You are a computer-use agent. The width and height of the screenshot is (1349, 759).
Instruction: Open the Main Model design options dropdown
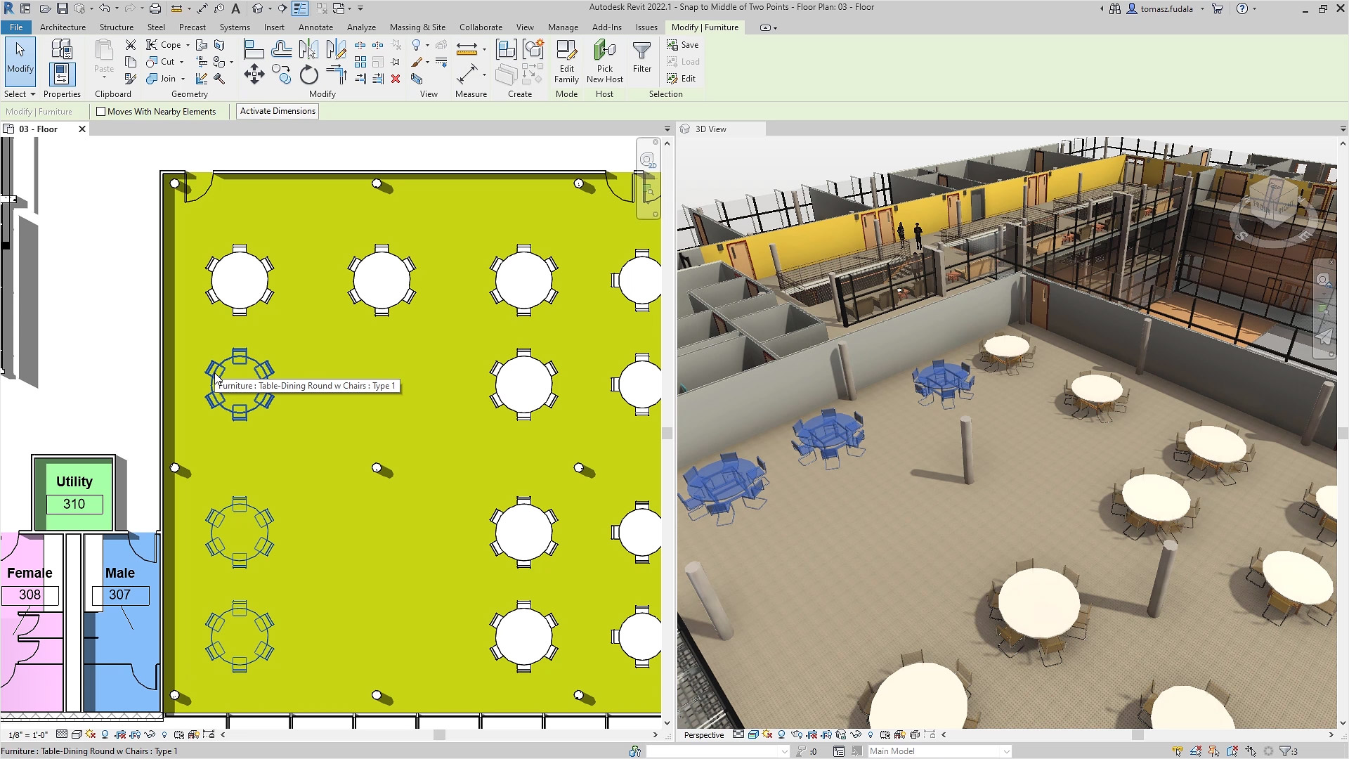pos(1006,751)
